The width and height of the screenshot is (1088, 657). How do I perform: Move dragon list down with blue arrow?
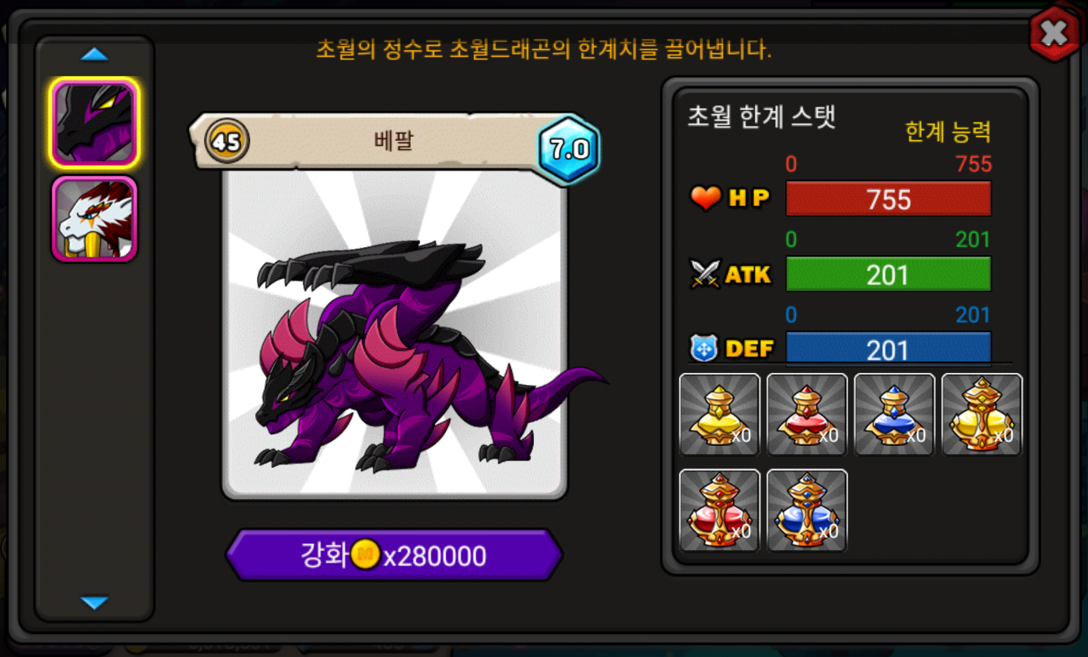pos(94,602)
